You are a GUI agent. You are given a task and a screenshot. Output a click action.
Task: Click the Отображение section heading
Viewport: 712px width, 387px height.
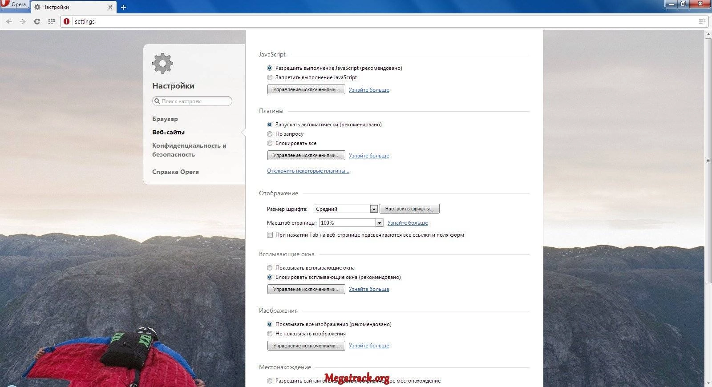[279, 193]
